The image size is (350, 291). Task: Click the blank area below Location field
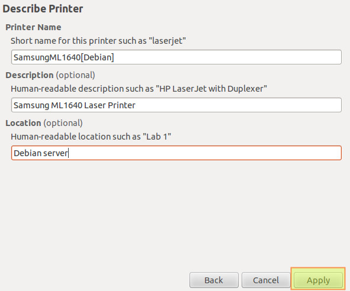point(175,214)
